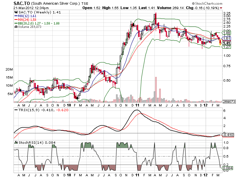Click the -0.410 TRIX value tag
This screenshot has width=236, height=178.
(228, 135)
